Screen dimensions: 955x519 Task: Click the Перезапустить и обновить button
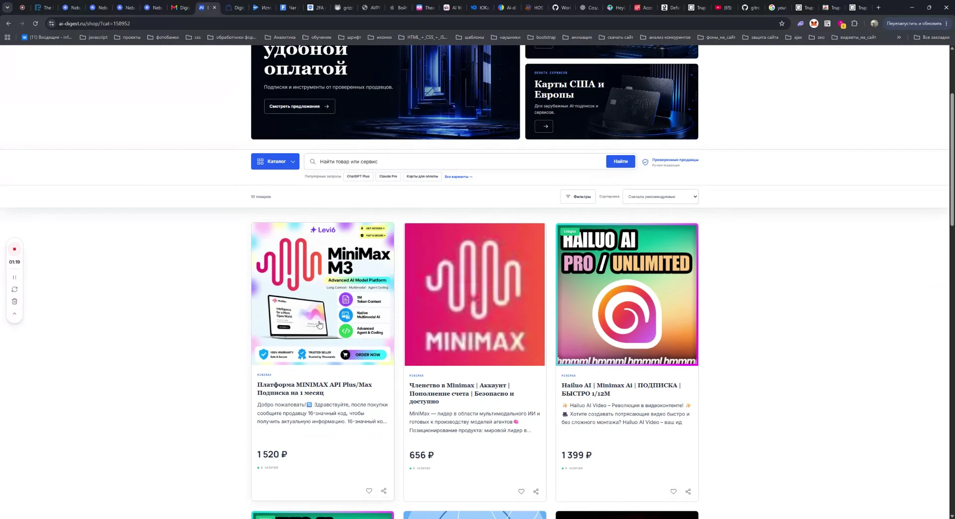917,23
